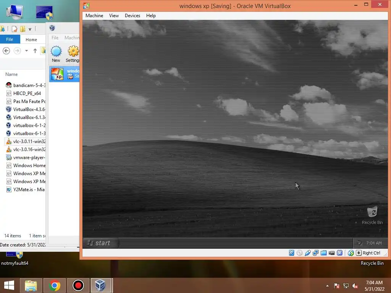
Task: Open quick access toolbar customize dropdown
Action: click(x=30, y=29)
